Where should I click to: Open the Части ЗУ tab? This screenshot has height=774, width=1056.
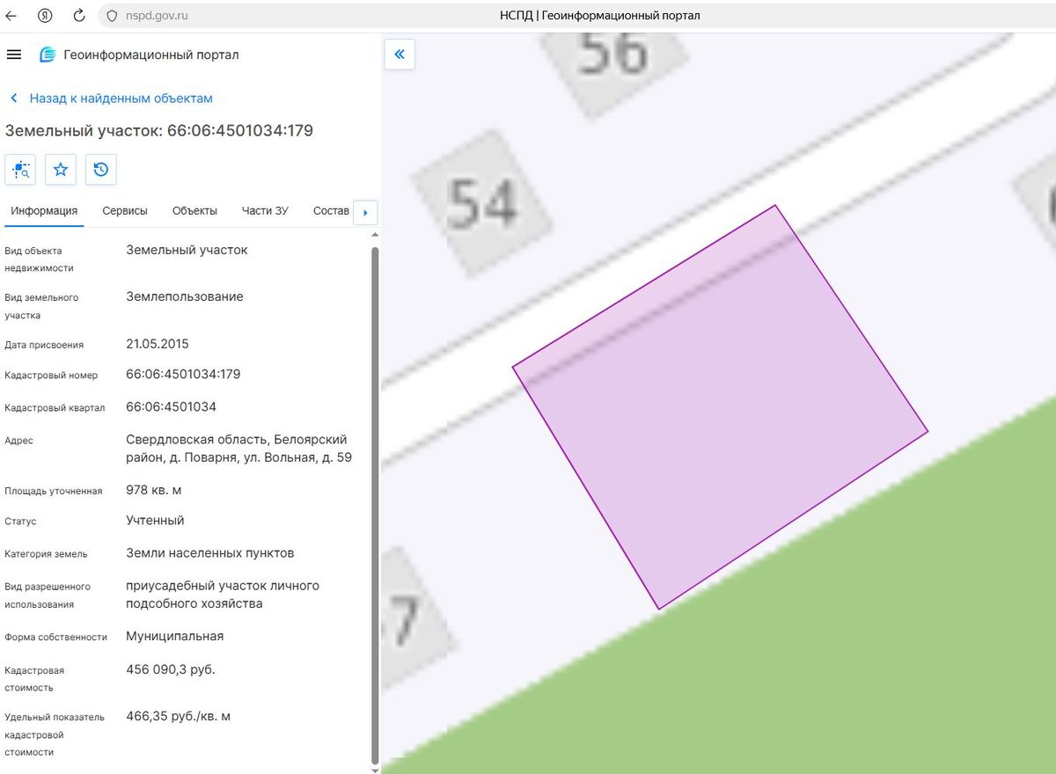pos(265,211)
